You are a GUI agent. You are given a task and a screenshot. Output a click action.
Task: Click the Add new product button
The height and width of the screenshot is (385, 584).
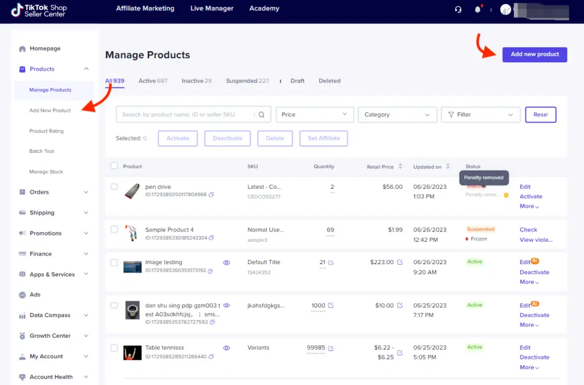pyautogui.click(x=534, y=54)
